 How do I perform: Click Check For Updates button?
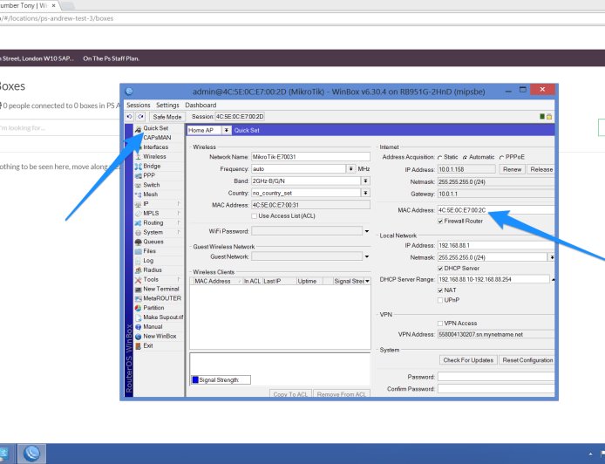(x=468, y=360)
